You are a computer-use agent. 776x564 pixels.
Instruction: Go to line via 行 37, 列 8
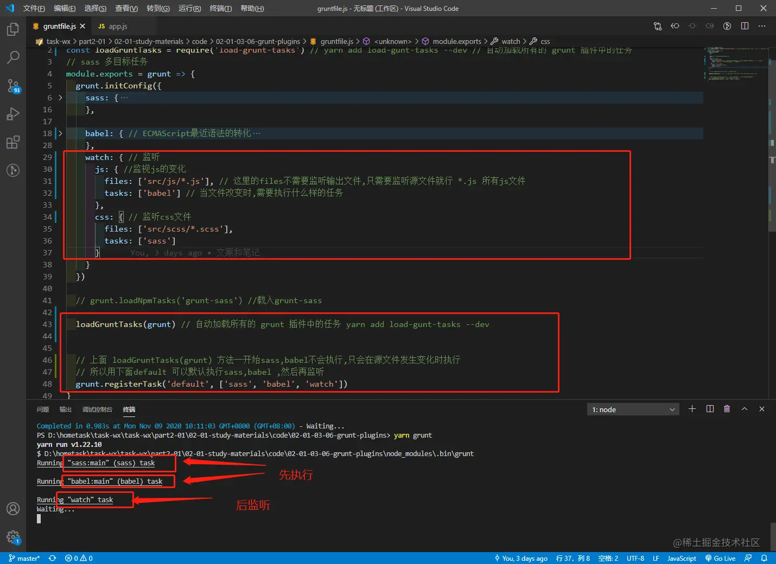(x=573, y=558)
